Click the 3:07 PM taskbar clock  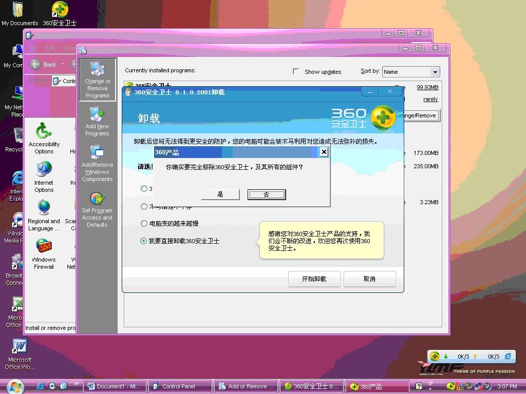(507, 386)
